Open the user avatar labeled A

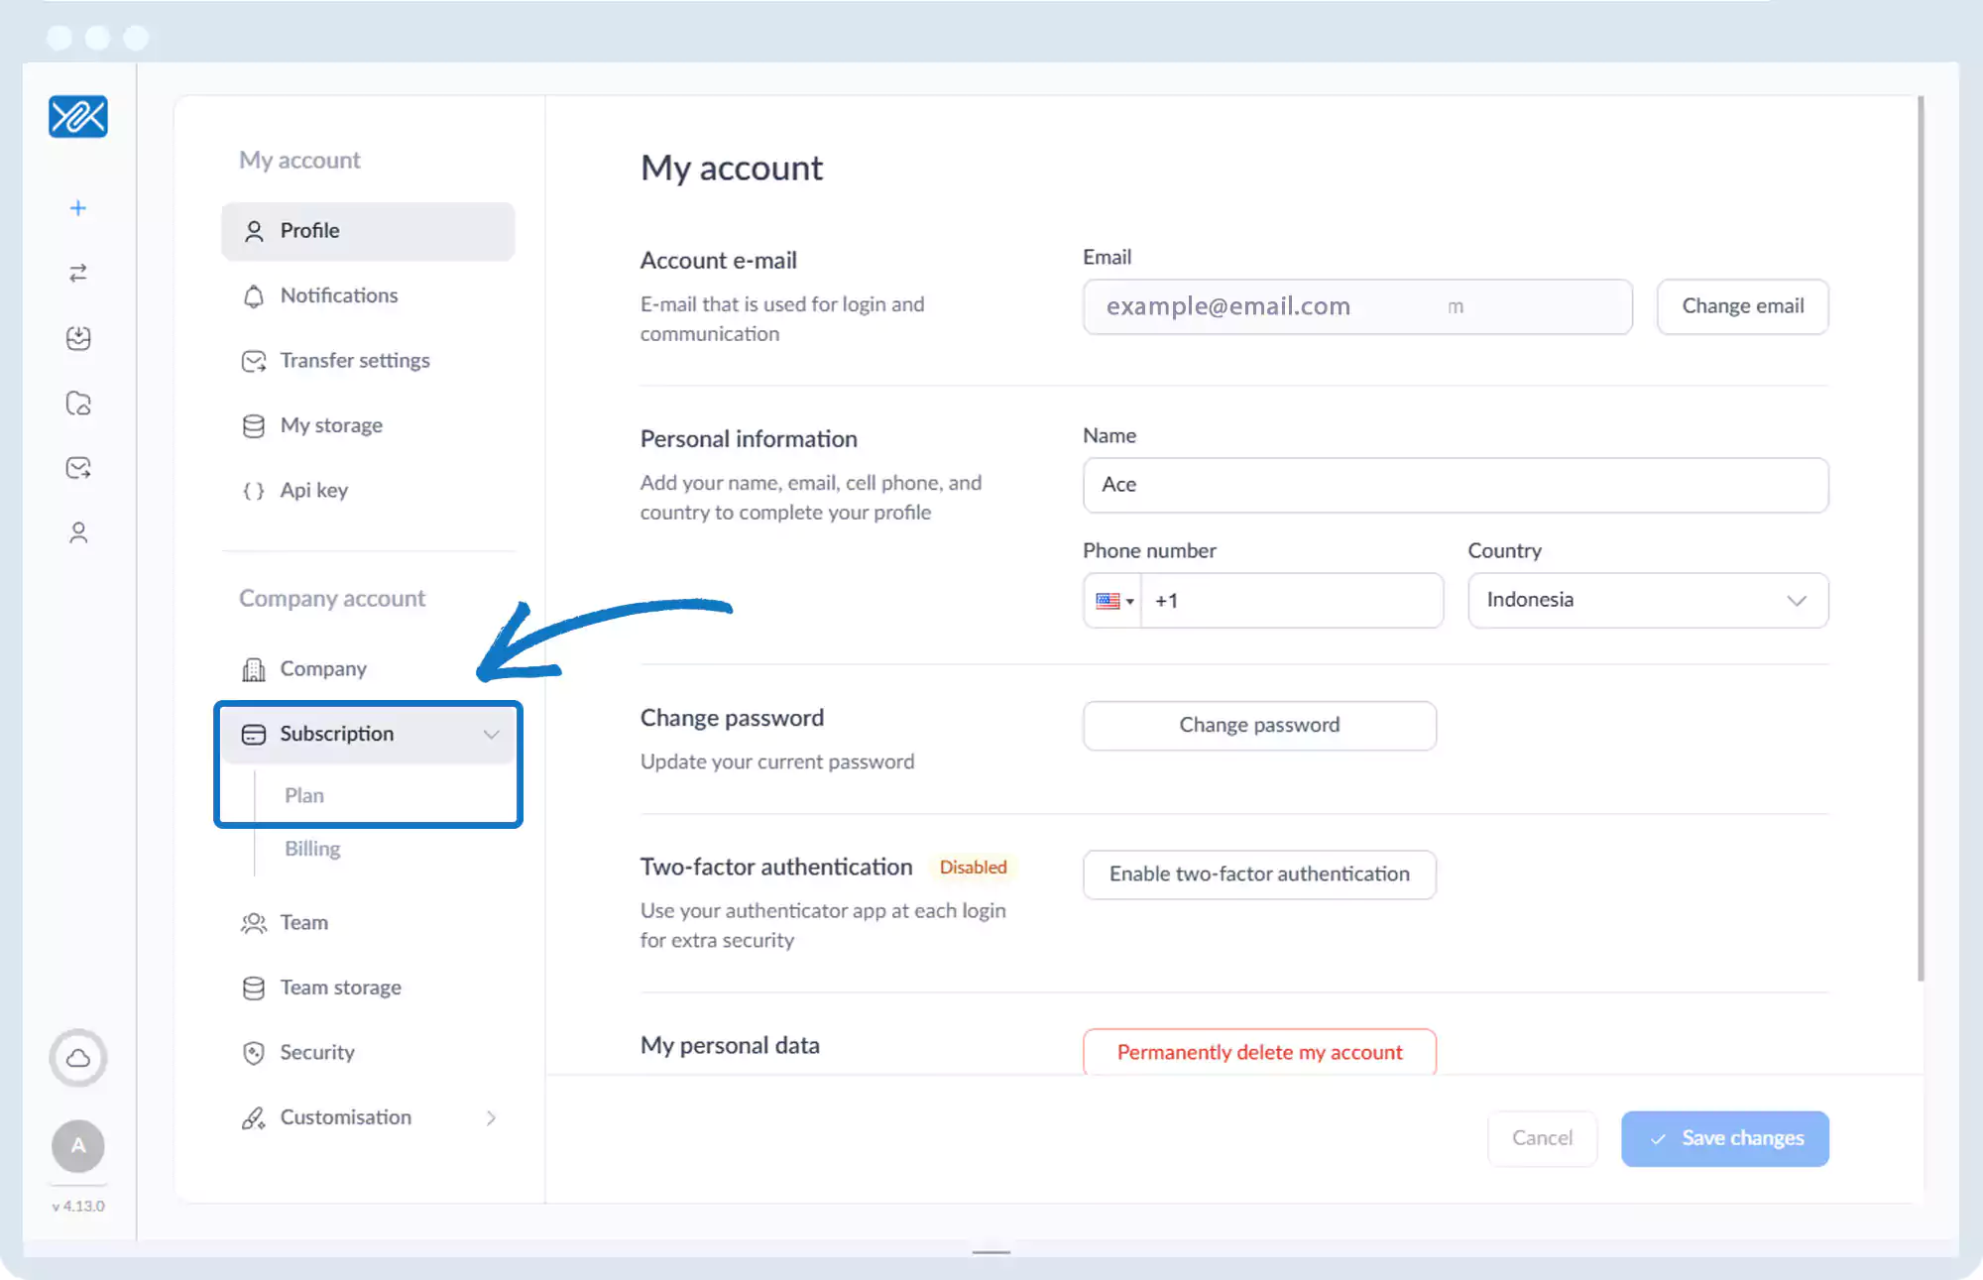click(78, 1146)
